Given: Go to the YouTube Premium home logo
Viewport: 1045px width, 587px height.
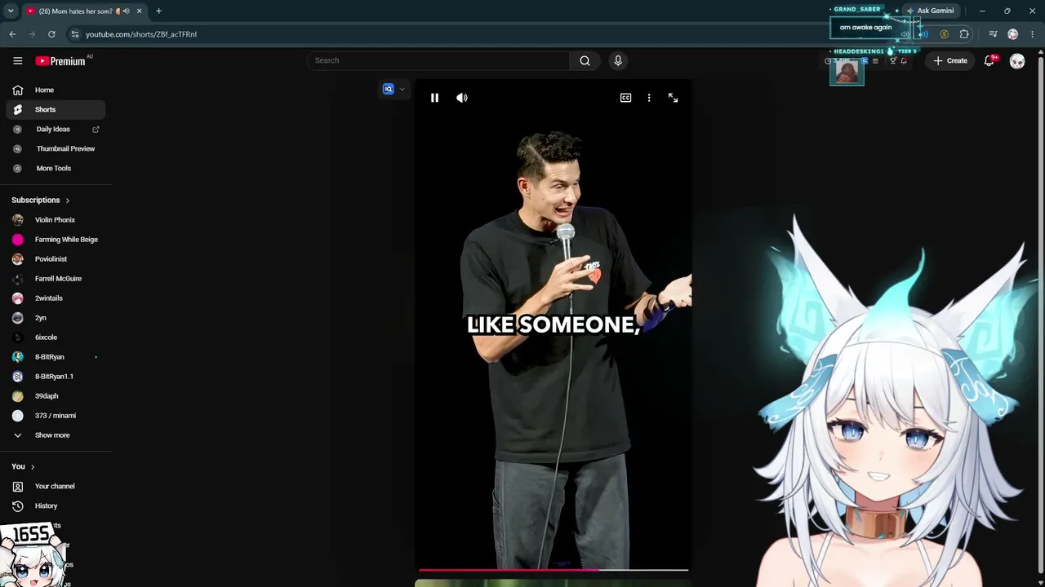Looking at the screenshot, I should coord(60,61).
